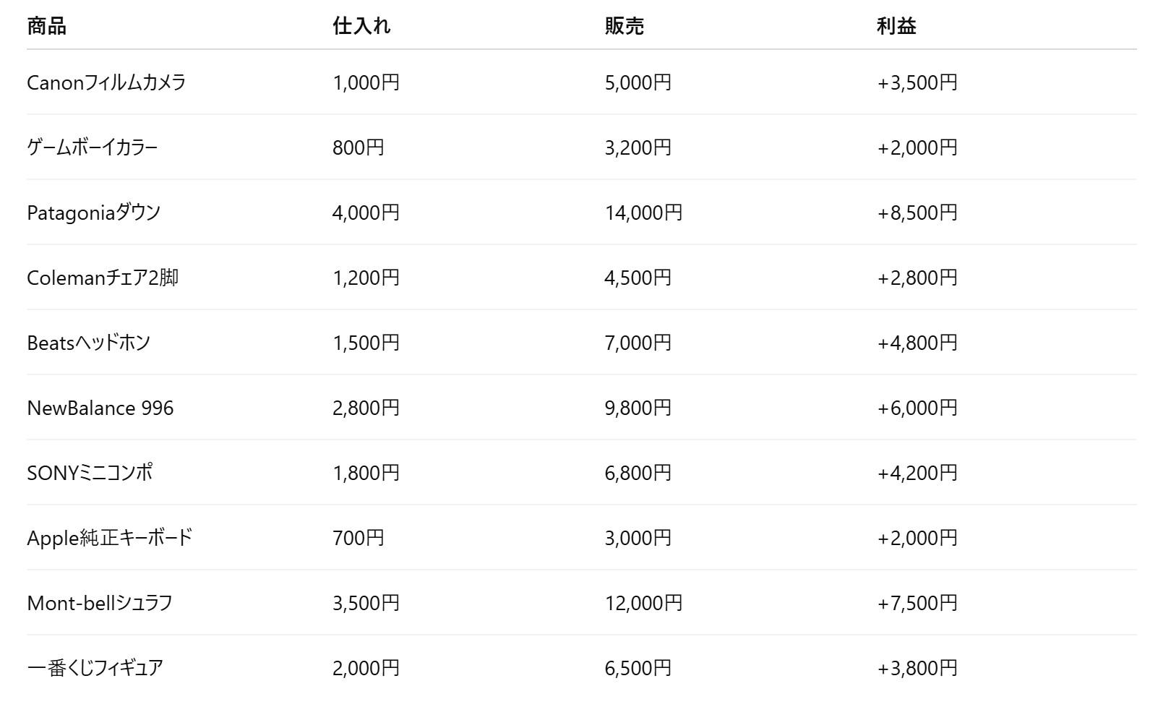The width and height of the screenshot is (1163, 707).
Task: Click the Mont-bellシュラフ product name
Action: click(x=100, y=603)
